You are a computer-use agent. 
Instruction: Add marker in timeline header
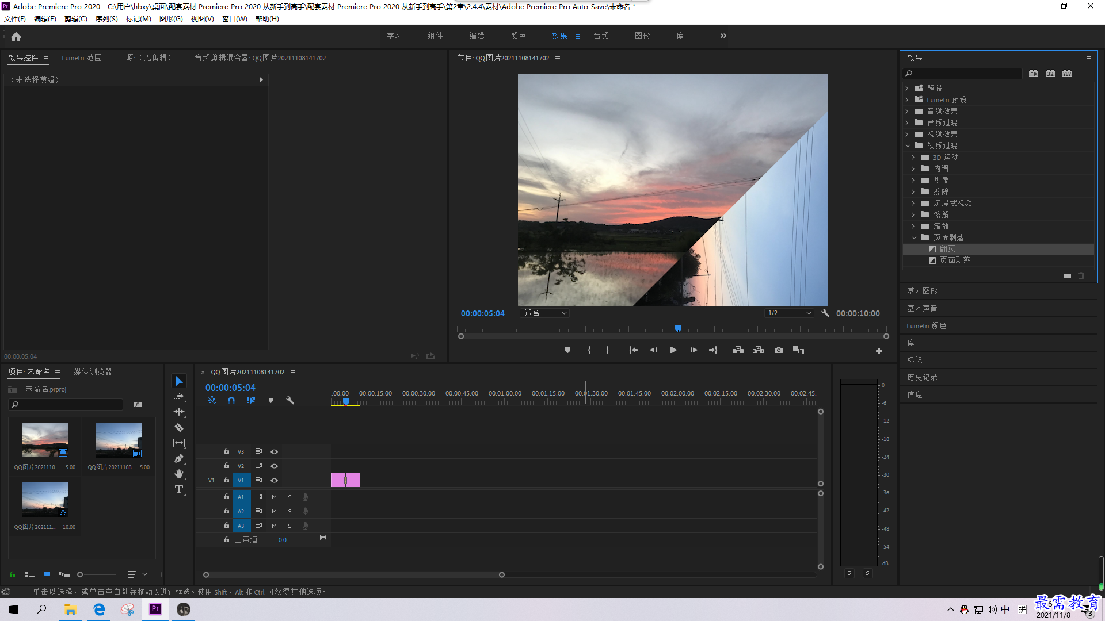270,400
